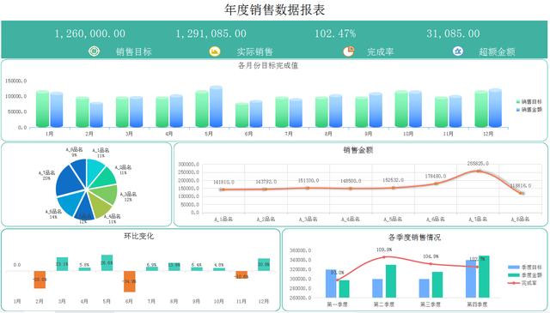Click the 6月 orange negative bar
Viewport: 550px width, 313px height.
pyautogui.click(x=130, y=281)
